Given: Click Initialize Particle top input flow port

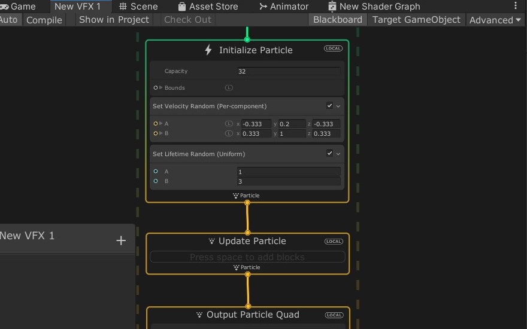Looking at the screenshot, I should (247, 39).
